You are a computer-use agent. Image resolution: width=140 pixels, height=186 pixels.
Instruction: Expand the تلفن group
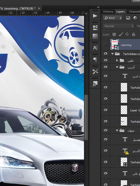pyautogui.click(x=117, y=60)
